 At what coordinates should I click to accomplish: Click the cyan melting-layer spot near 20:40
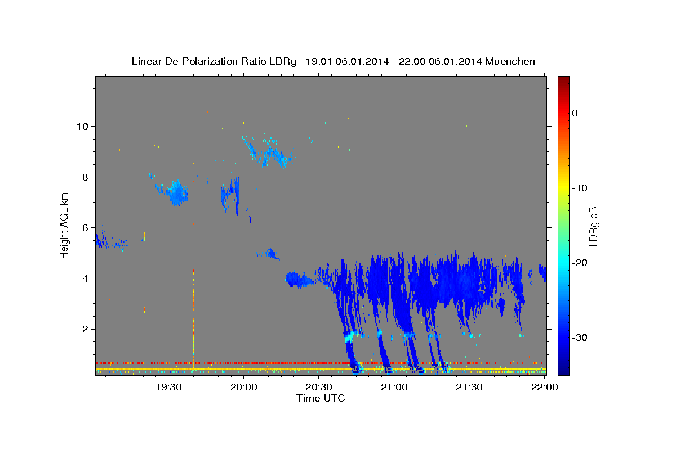pos(350,336)
